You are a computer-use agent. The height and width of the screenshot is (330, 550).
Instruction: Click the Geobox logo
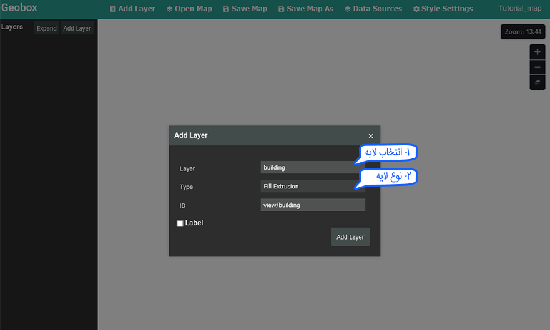[21, 9]
